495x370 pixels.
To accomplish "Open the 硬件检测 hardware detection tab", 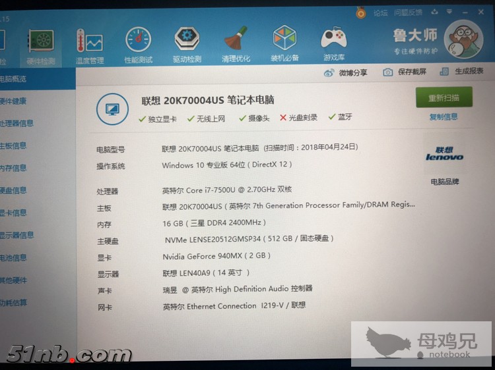I will click(x=40, y=47).
